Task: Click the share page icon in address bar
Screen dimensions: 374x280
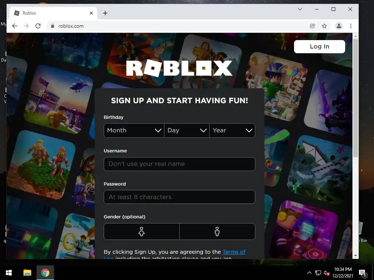Action: [313, 26]
